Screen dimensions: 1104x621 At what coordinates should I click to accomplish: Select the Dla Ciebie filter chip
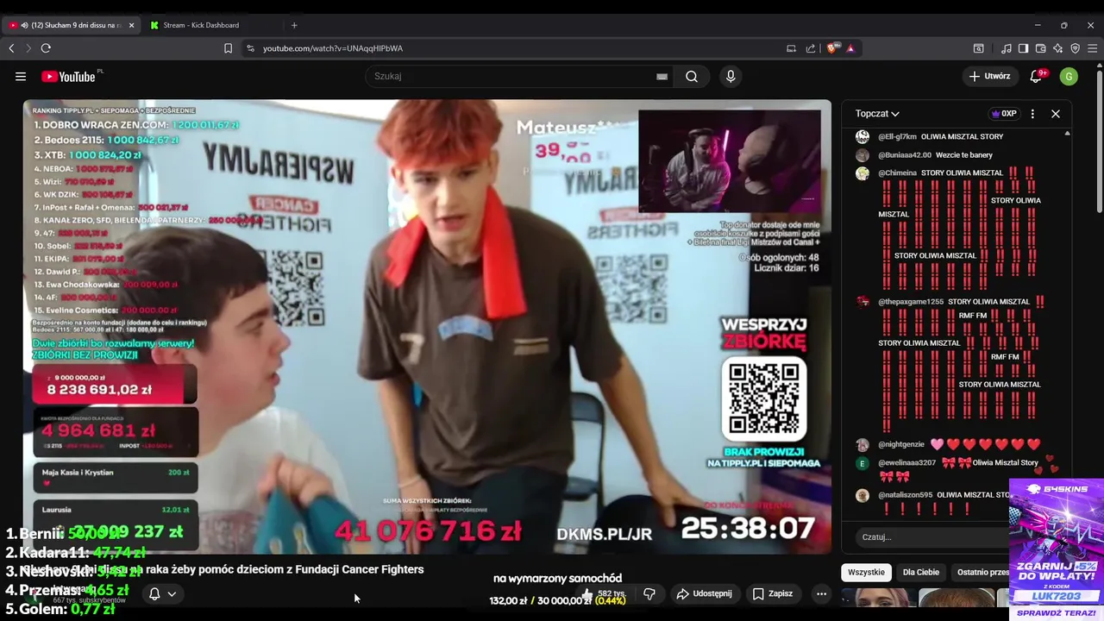pos(921,572)
